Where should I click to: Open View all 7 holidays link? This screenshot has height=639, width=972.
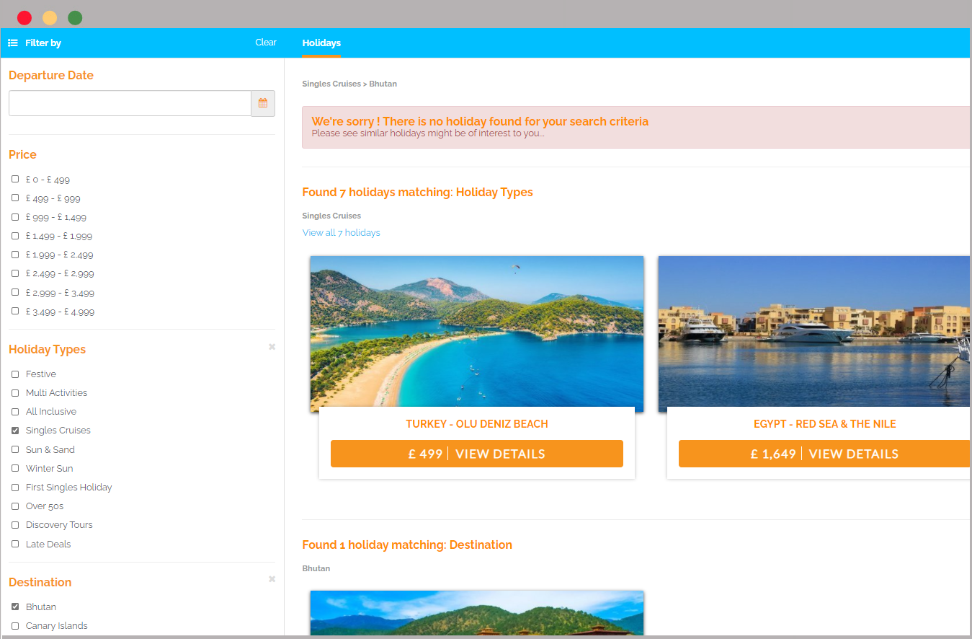pyautogui.click(x=341, y=233)
